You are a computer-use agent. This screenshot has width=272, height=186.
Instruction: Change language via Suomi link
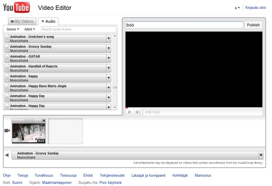tap(17, 183)
